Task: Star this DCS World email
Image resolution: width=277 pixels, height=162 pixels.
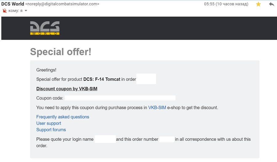Action: coord(259,4)
